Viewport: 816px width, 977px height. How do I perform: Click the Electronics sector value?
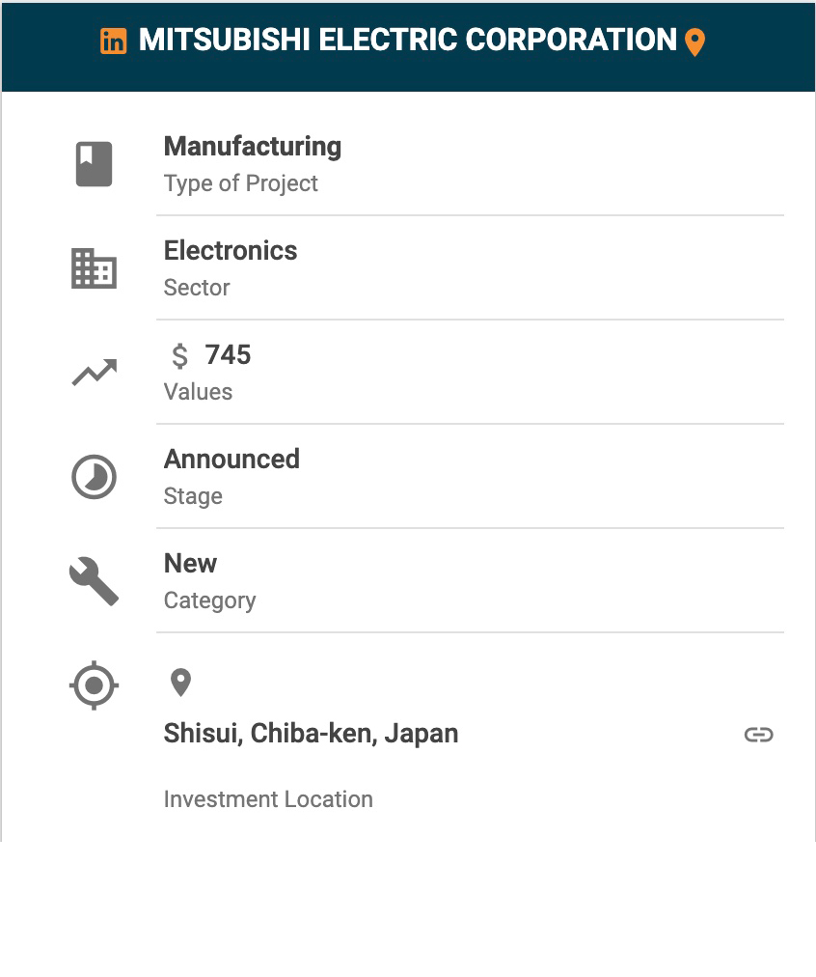(231, 251)
